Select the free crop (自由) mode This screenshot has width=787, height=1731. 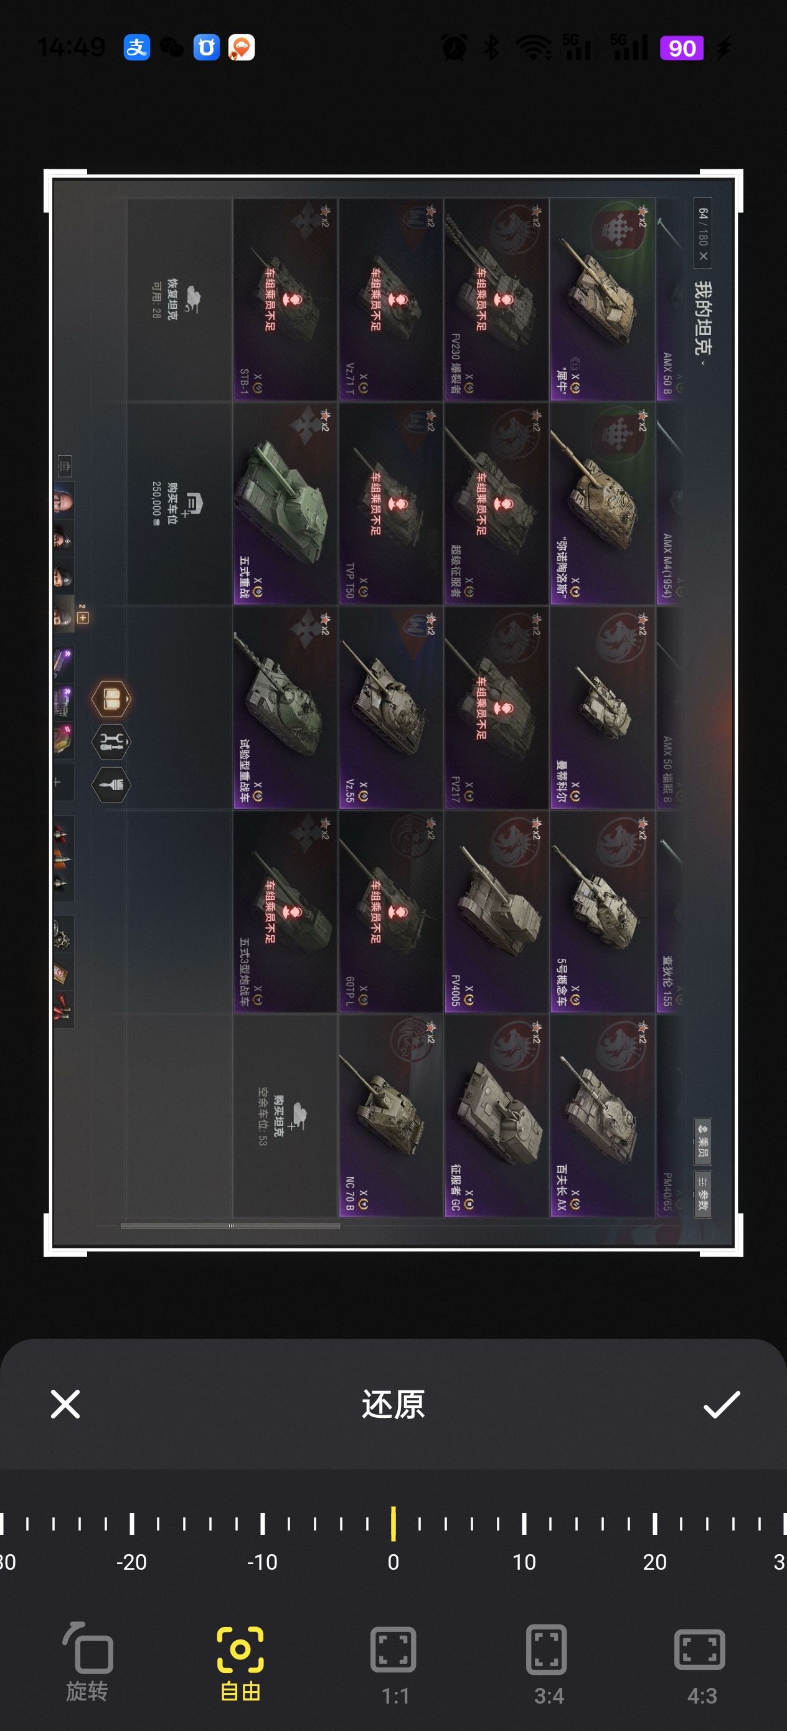[240, 1661]
